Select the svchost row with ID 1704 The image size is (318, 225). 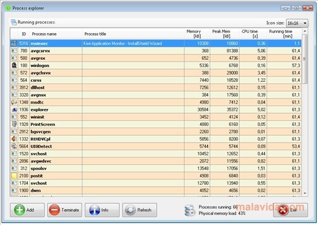156,183
